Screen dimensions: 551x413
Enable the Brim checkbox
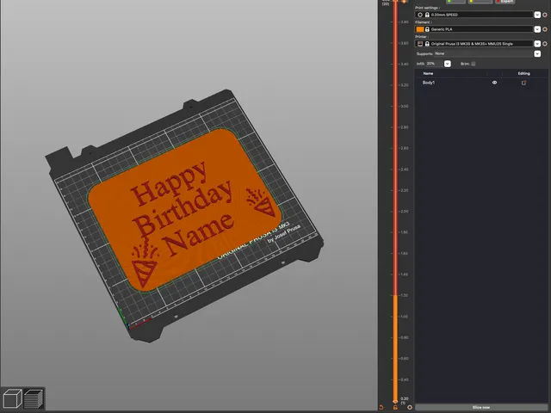(474, 64)
